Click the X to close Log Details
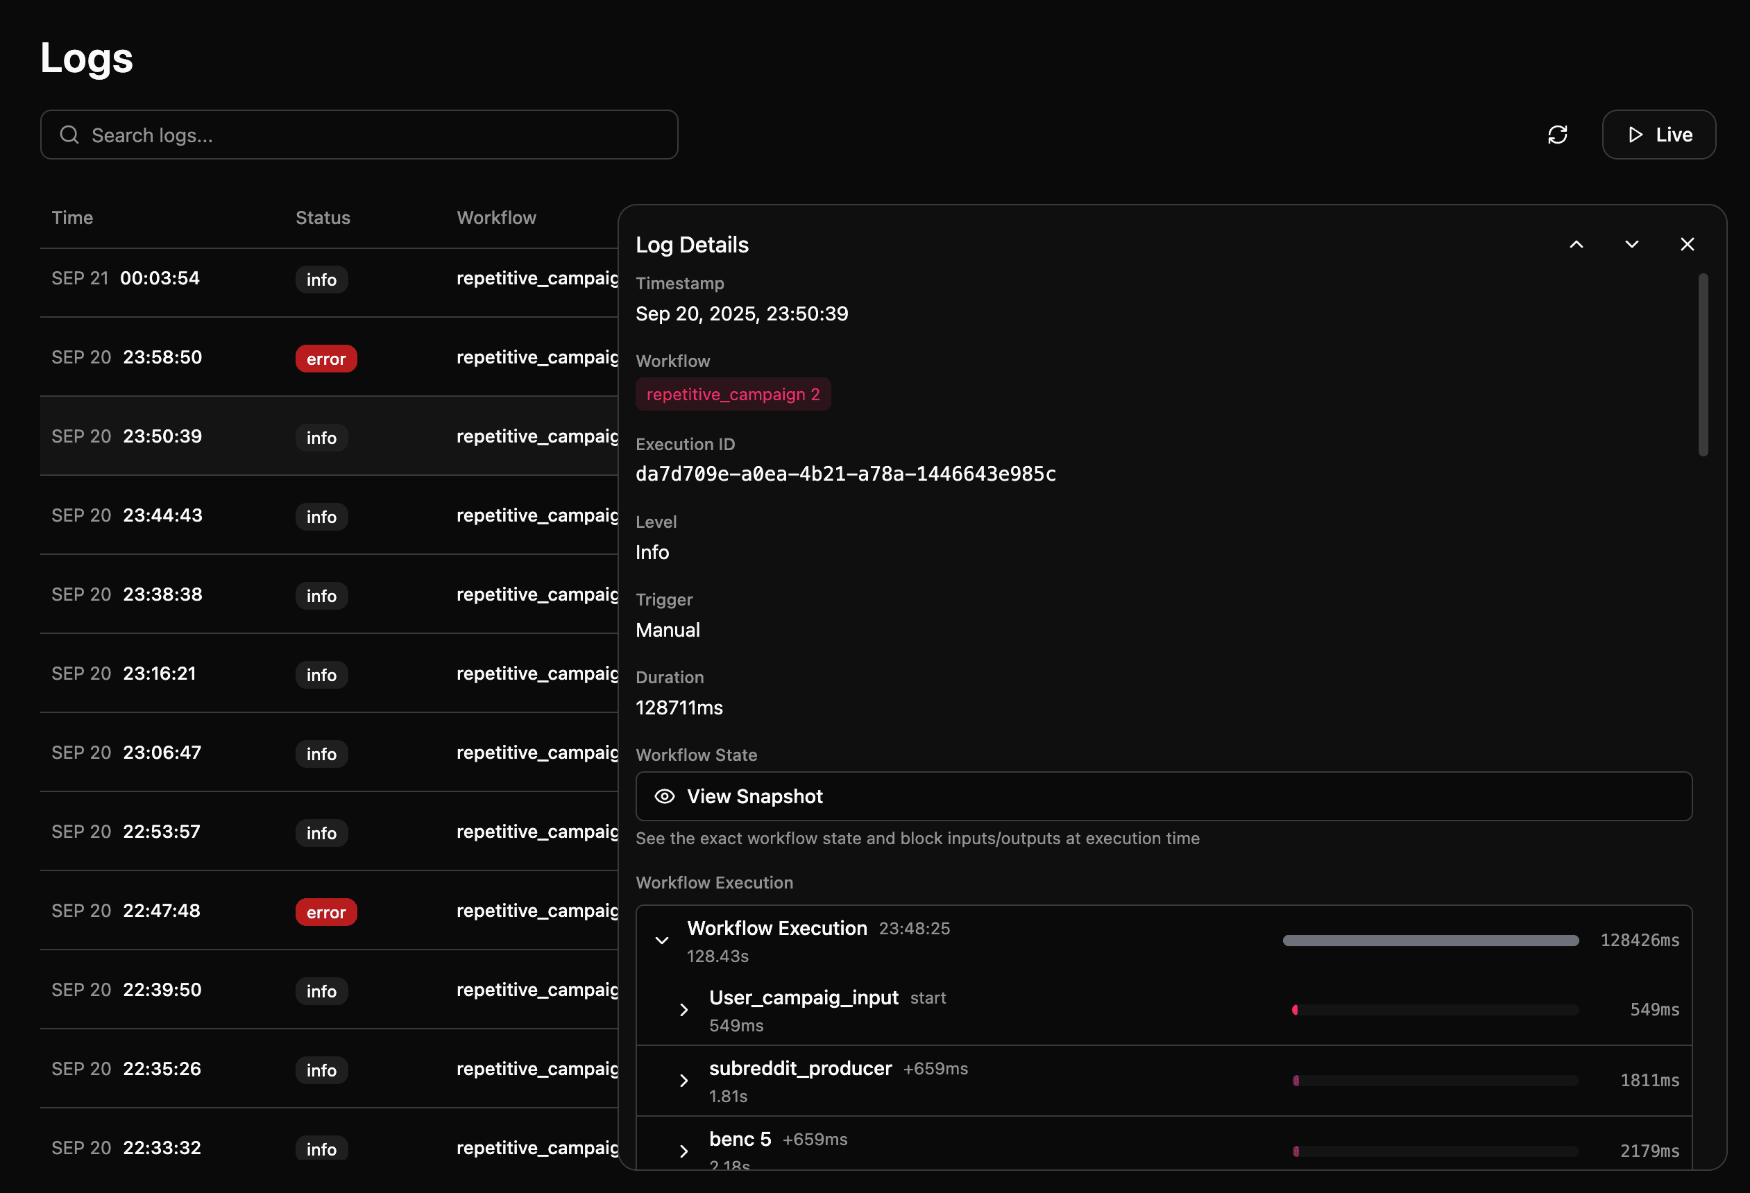 coord(1687,244)
